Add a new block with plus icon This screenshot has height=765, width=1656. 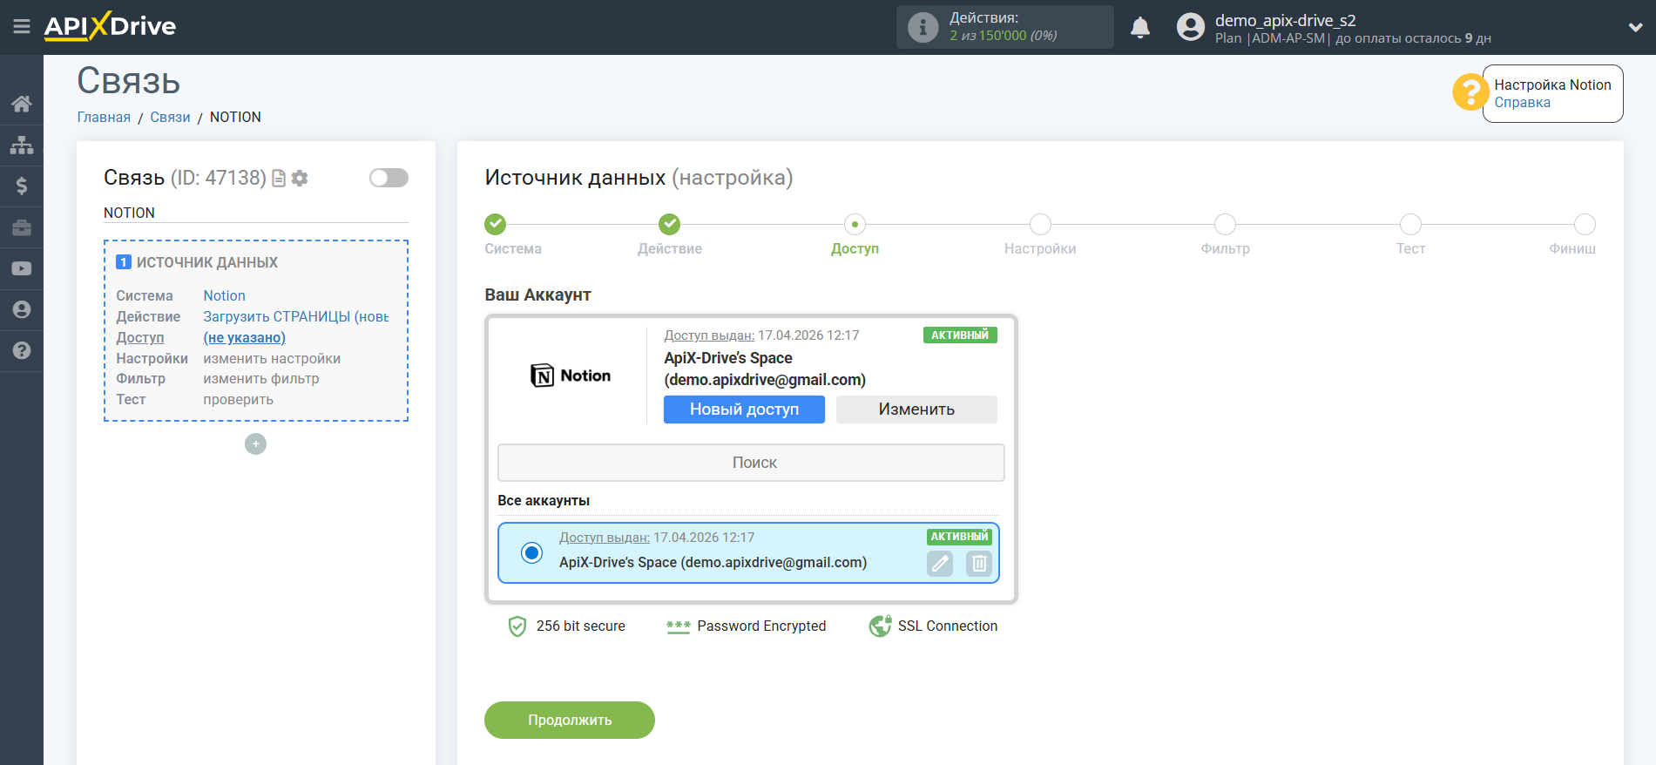pyautogui.click(x=255, y=444)
